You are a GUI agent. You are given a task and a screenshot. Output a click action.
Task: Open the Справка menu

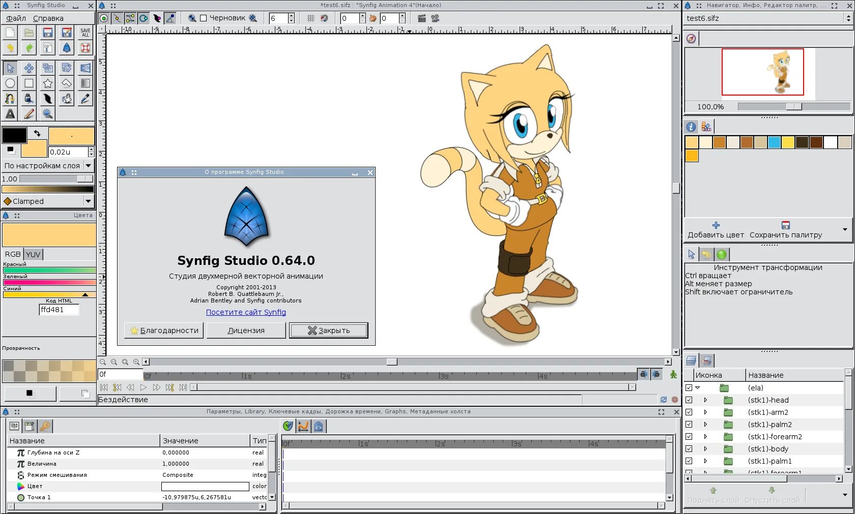point(48,18)
